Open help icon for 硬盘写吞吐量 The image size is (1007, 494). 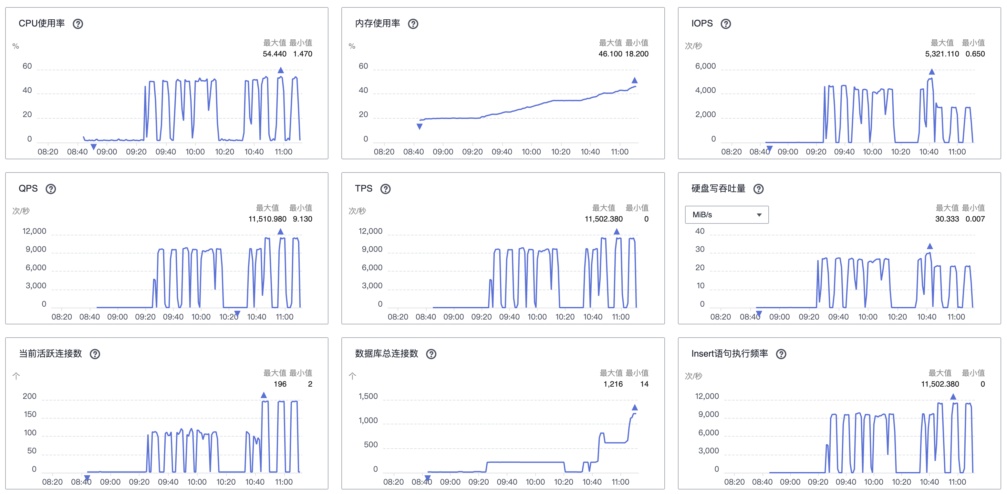coord(758,189)
